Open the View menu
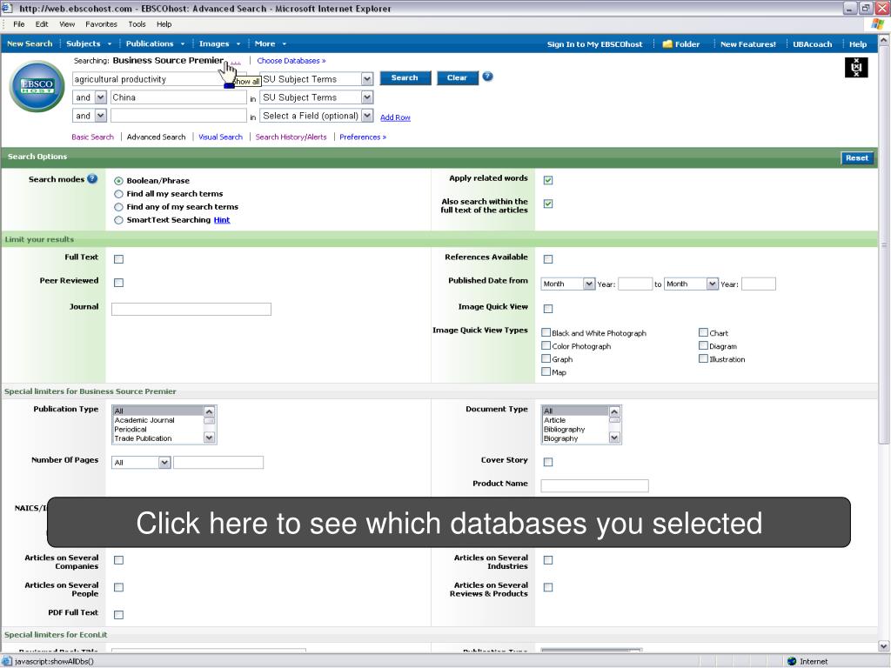Screen dimensions: 891x668 click(x=67, y=23)
